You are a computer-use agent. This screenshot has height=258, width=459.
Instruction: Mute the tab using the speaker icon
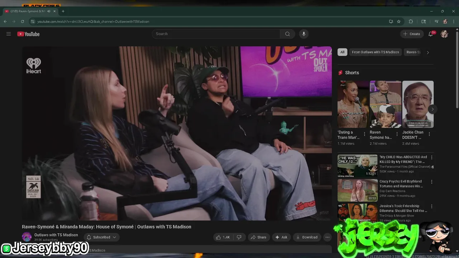click(x=49, y=11)
